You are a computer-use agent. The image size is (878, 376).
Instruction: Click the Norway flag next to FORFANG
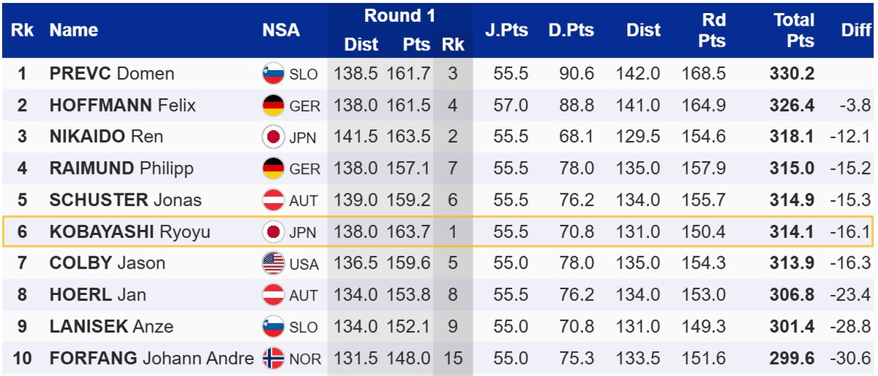273,358
